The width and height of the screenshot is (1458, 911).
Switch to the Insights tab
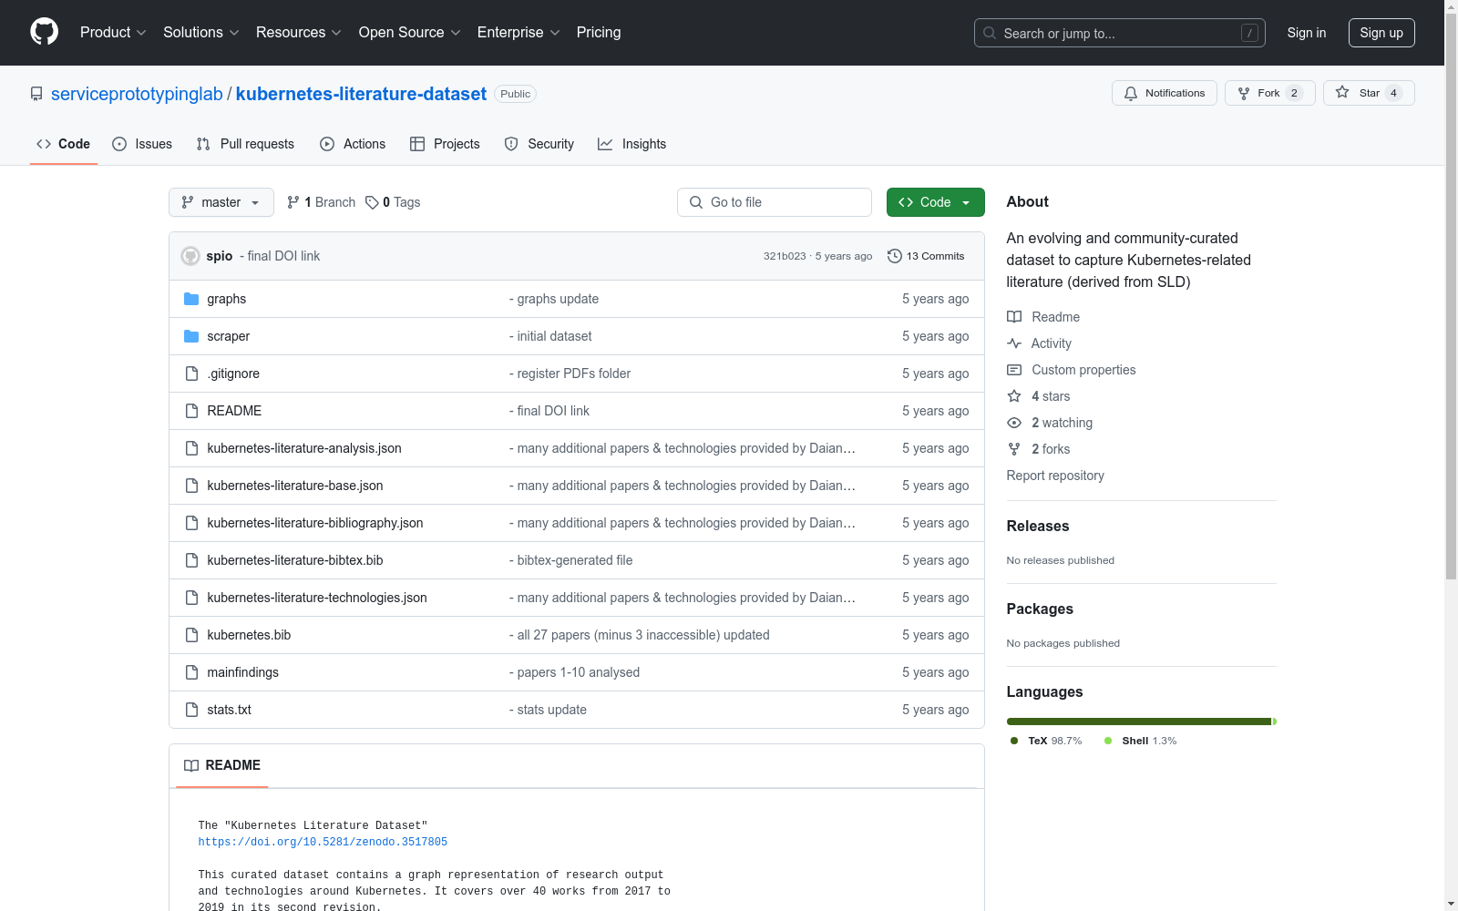tap(631, 144)
